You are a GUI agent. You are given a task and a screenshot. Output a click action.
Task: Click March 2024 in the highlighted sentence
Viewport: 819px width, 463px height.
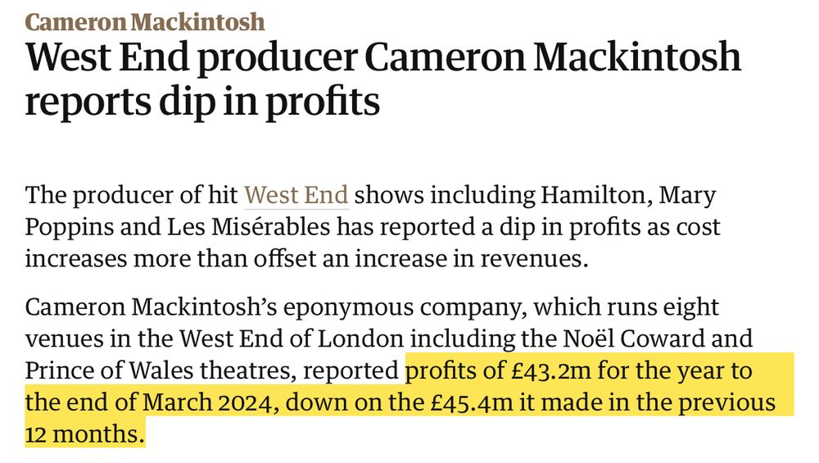pyautogui.click(x=208, y=402)
